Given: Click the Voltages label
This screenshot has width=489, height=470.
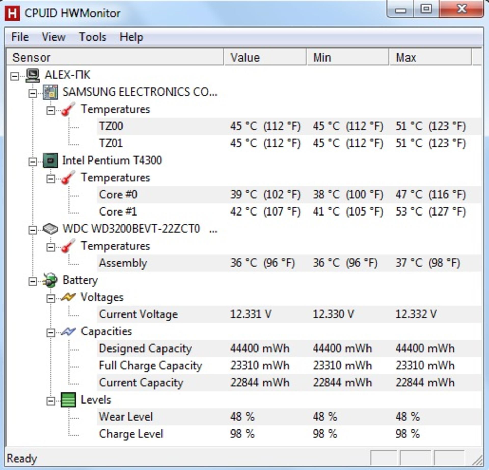Looking at the screenshot, I should click(x=102, y=298).
